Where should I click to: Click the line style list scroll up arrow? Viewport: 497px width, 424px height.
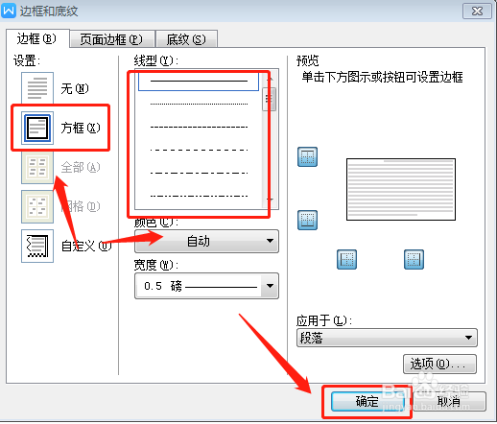coord(270,79)
